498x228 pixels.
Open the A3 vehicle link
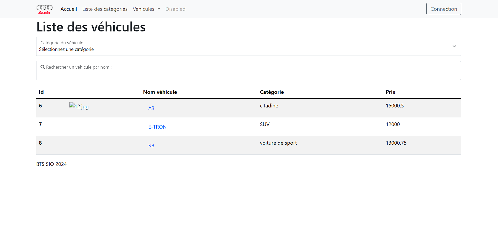(151, 108)
